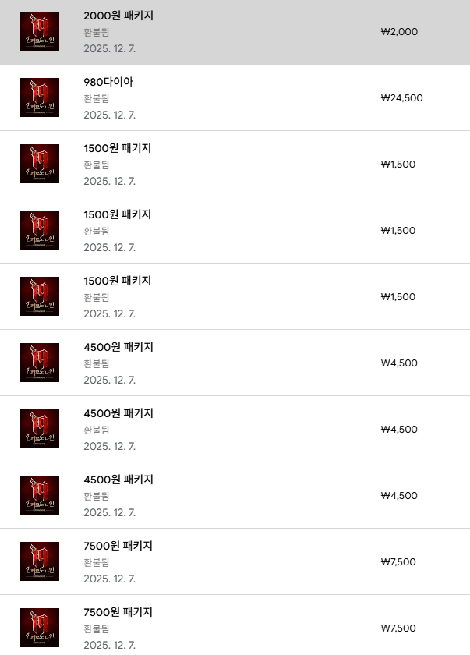This screenshot has height=655, width=470.
Task: Select the third 4500원 패키지 game icon
Action: (x=40, y=495)
